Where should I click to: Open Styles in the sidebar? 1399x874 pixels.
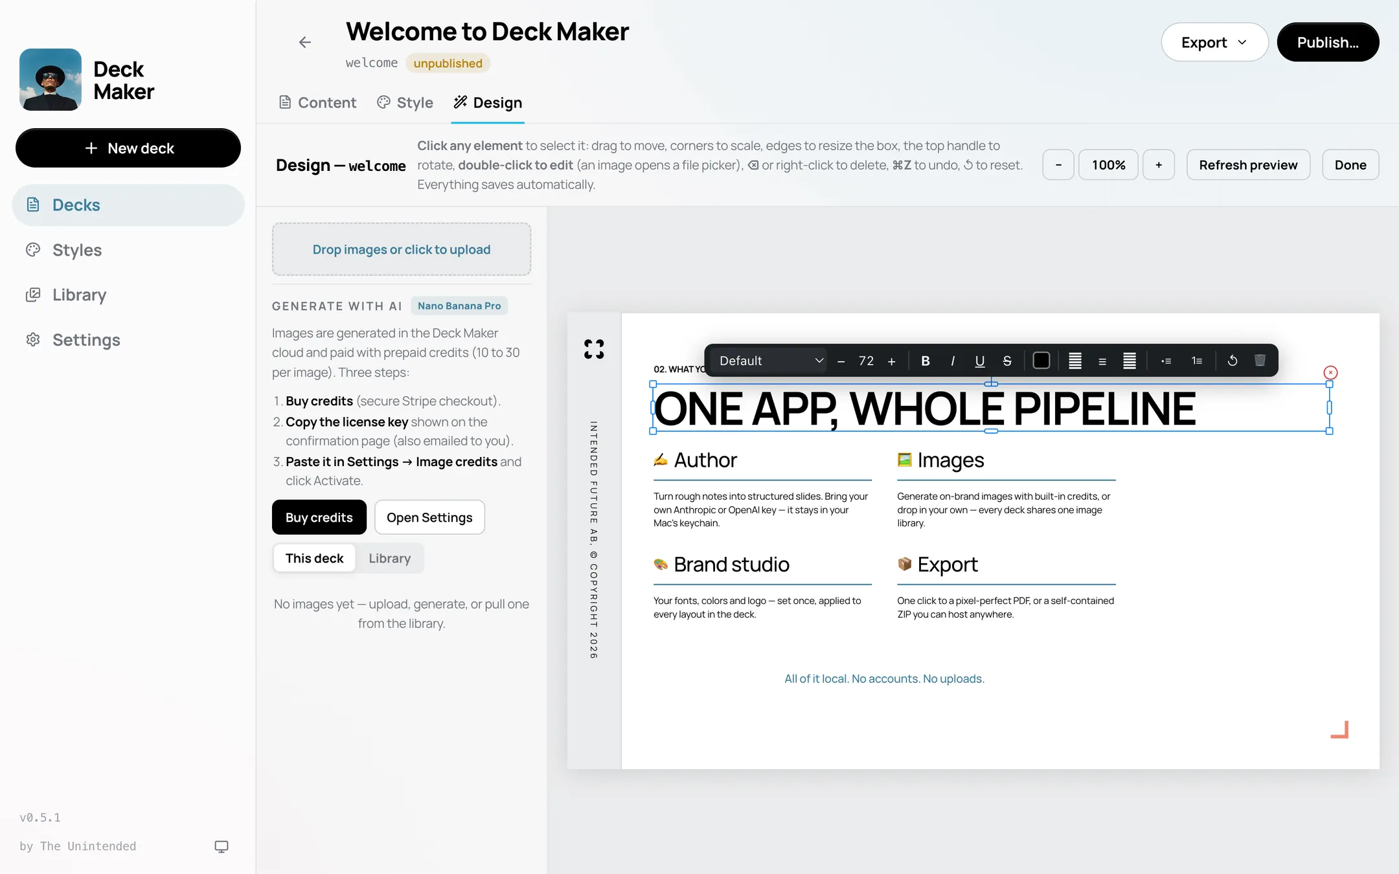[128, 250]
